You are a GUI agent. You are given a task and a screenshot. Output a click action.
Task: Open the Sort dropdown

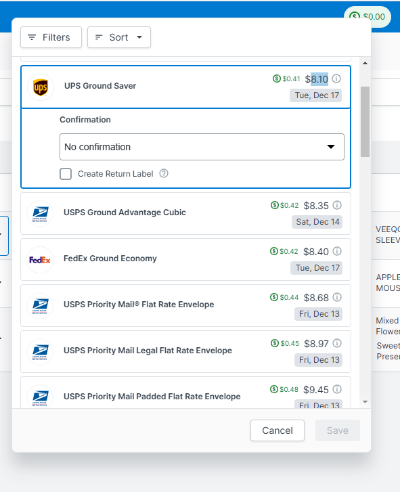point(119,37)
